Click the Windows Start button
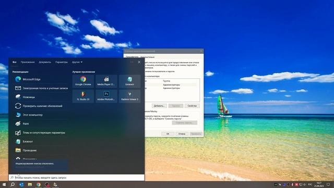334x188 pixels. [x=4, y=184]
